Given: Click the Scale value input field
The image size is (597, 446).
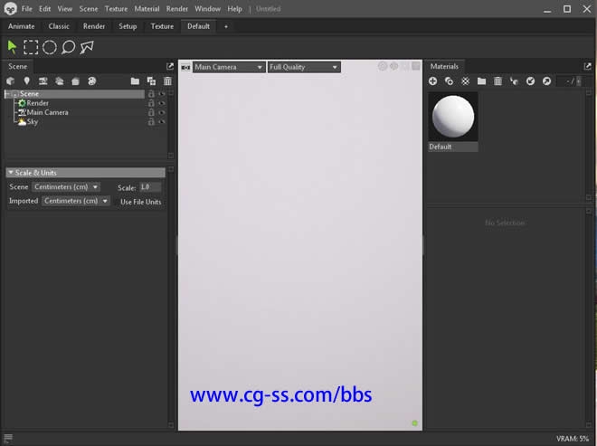Looking at the screenshot, I should tap(149, 187).
